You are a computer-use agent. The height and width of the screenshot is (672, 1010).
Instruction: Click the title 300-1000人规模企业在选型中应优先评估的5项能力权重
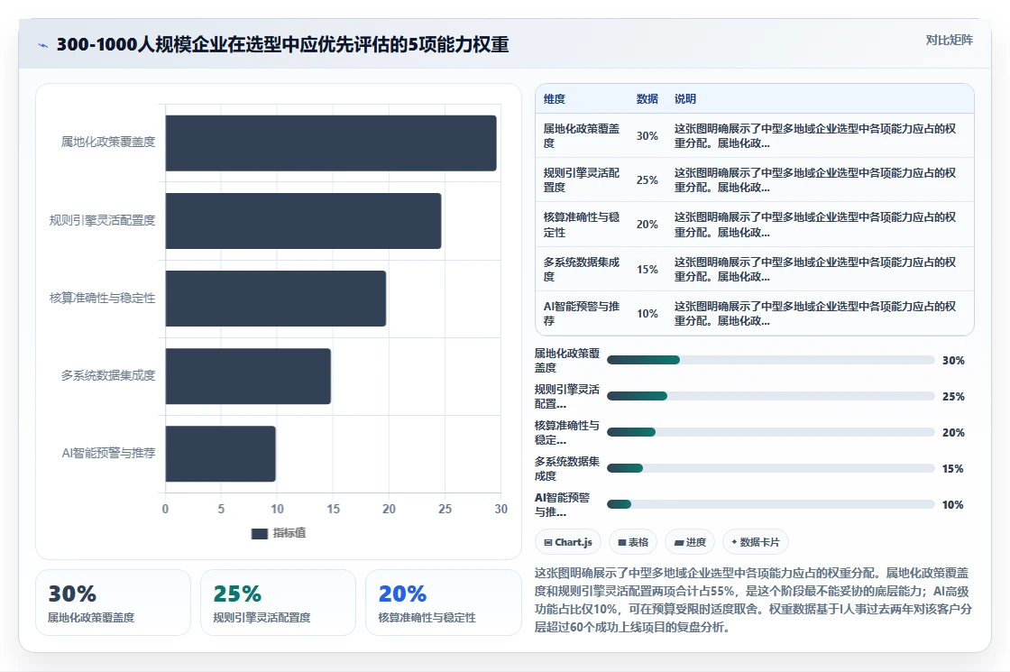(x=283, y=44)
